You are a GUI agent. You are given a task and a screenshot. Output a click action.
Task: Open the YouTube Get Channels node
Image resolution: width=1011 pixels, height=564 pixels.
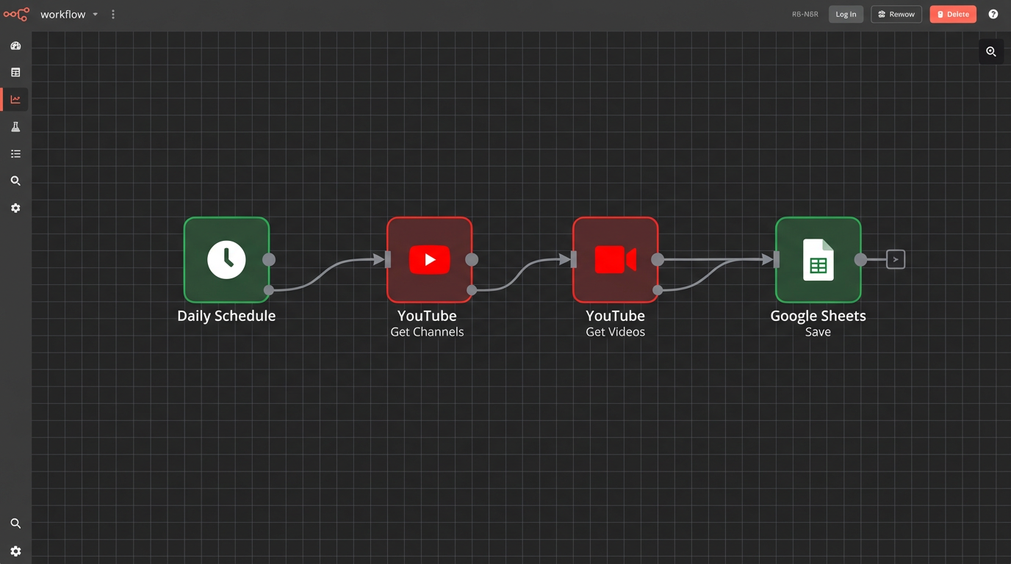429,259
